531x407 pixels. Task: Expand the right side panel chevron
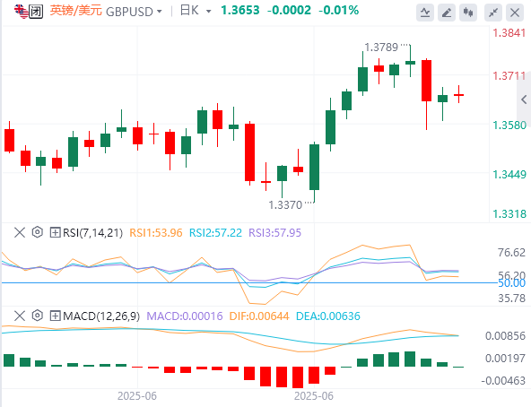tap(524, 100)
